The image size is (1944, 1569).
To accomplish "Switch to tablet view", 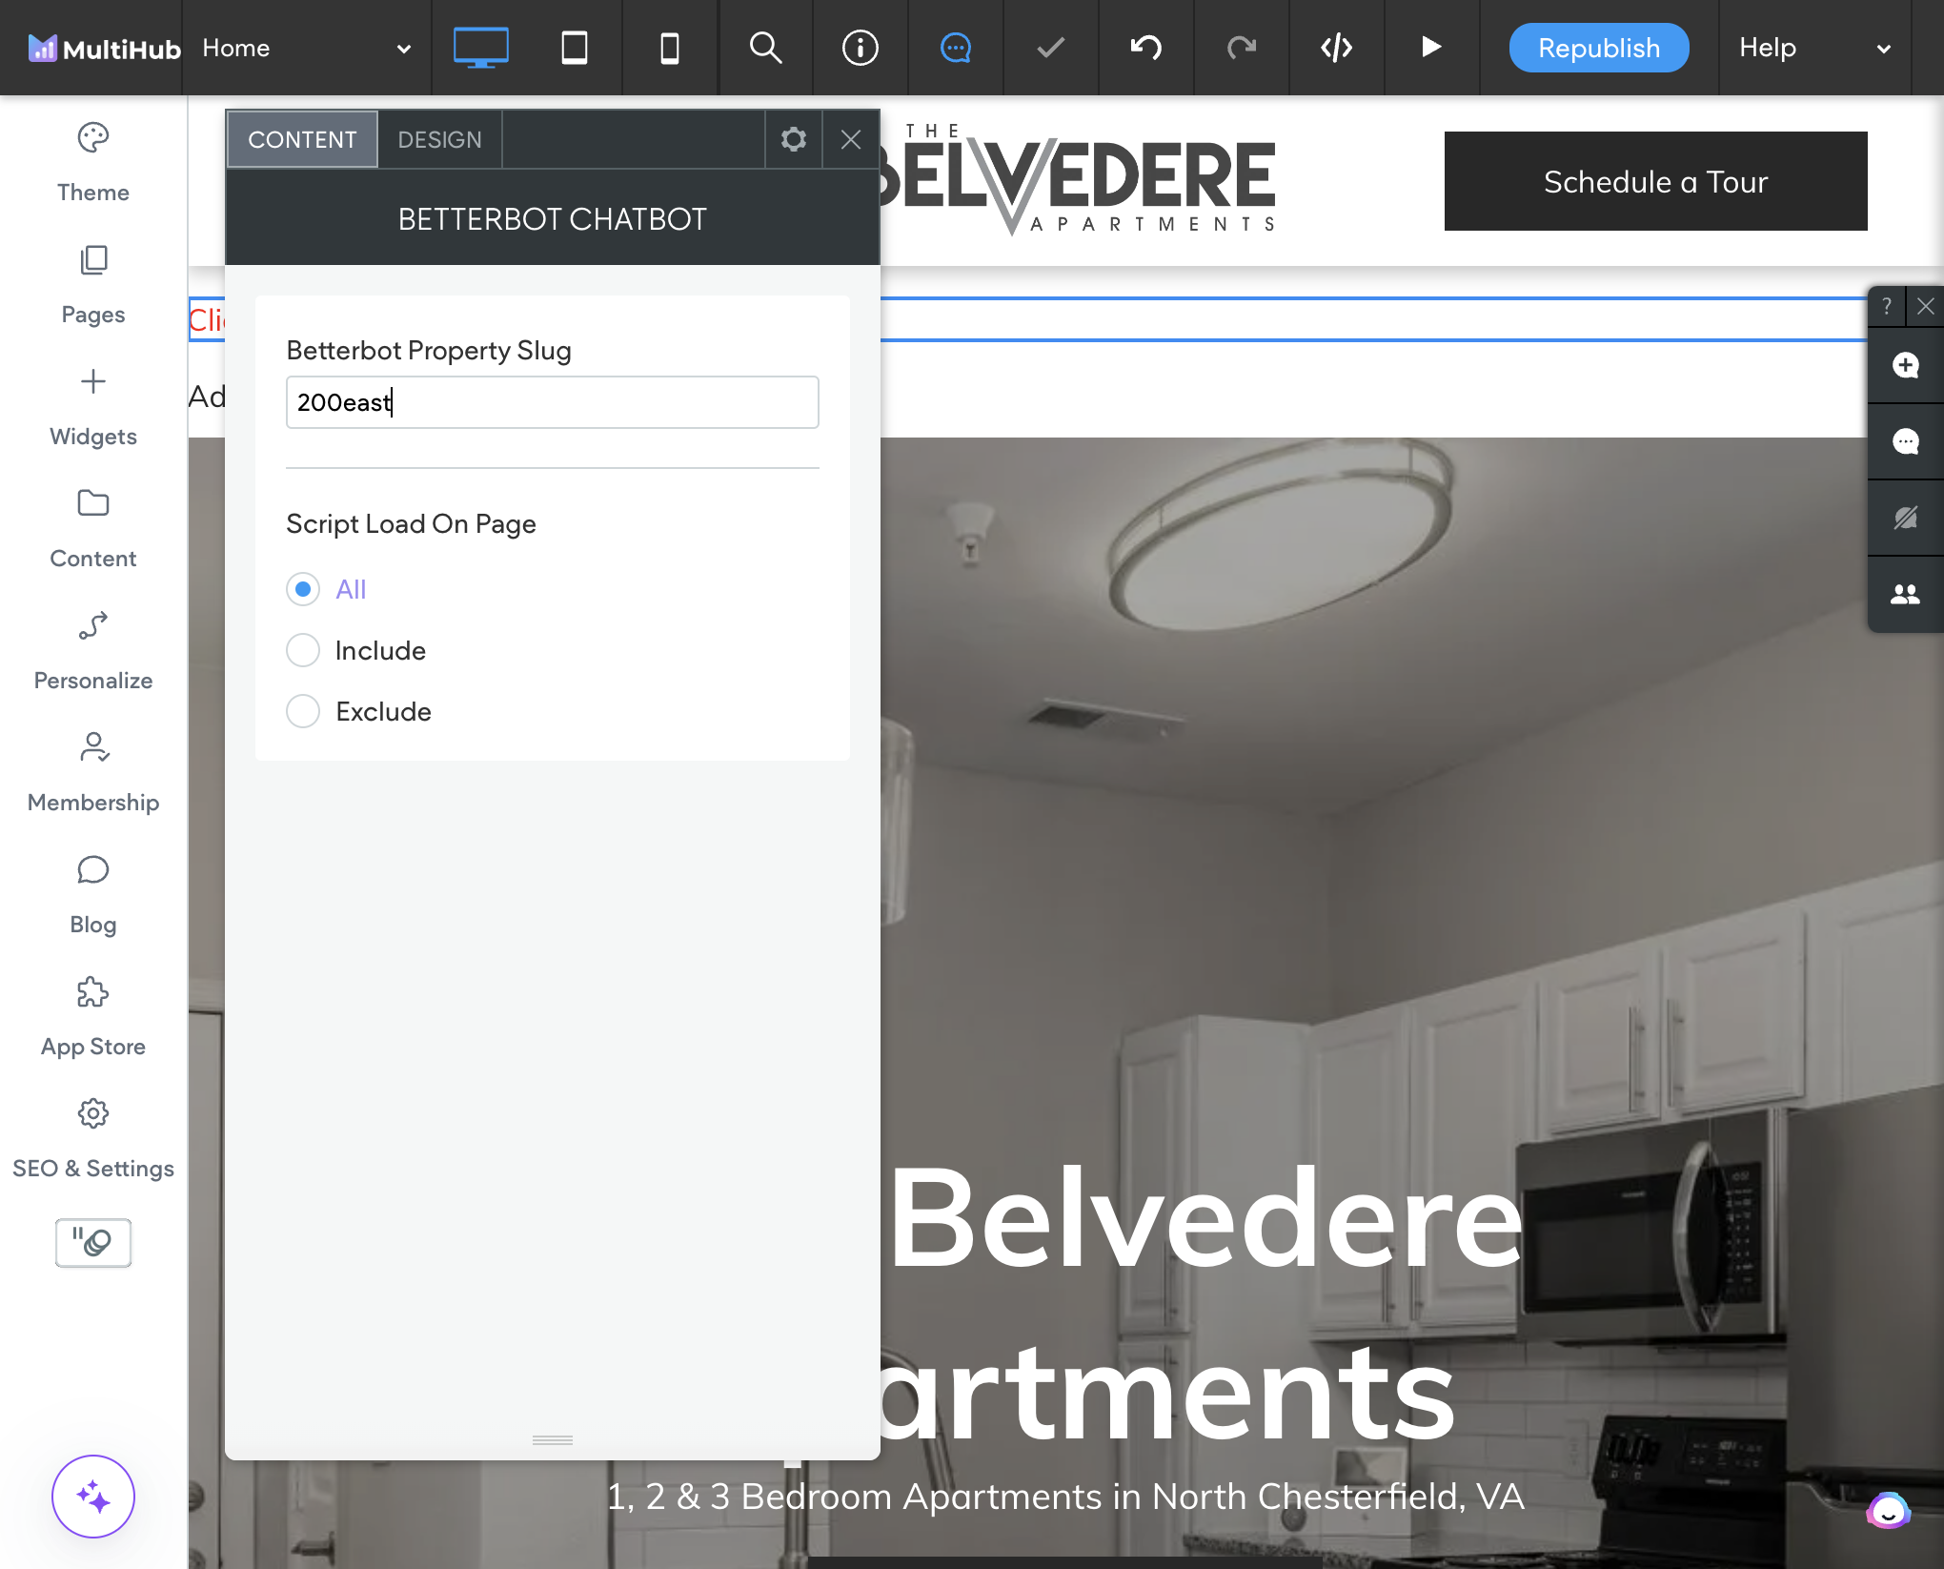I will [x=575, y=48].
